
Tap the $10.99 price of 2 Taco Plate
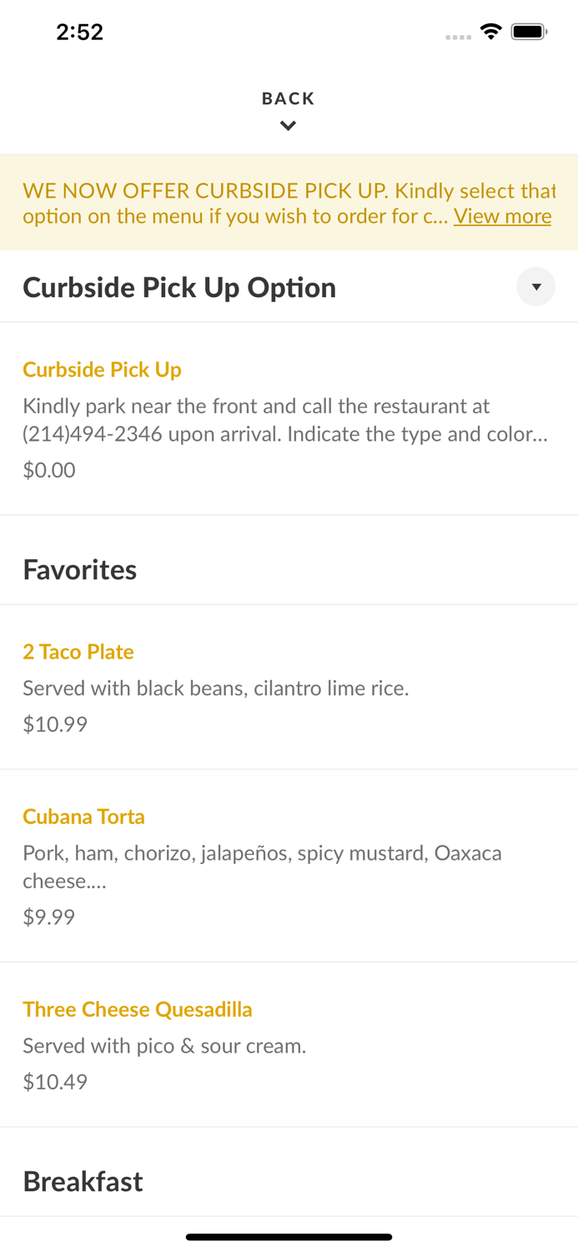(x=55, y=724)
